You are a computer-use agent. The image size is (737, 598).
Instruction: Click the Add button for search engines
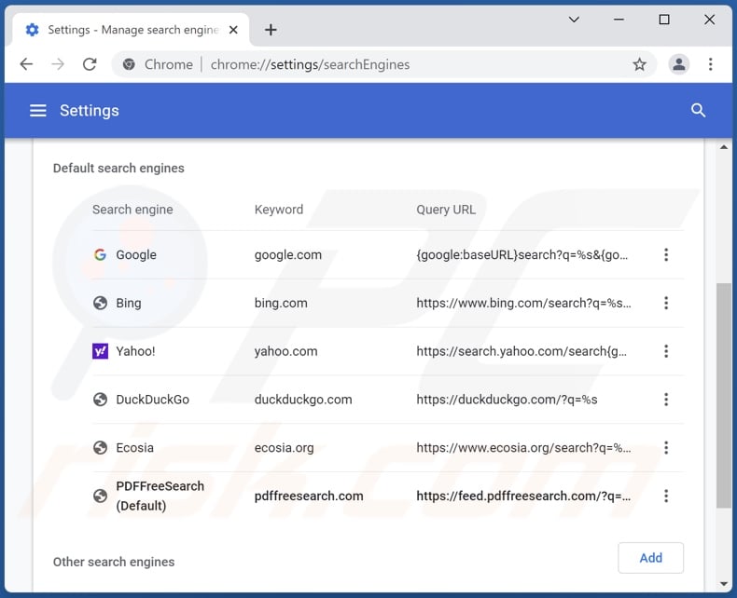650,558
